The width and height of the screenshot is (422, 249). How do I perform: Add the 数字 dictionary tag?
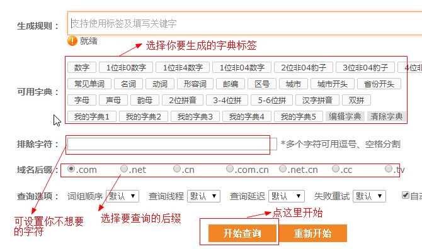82,67
